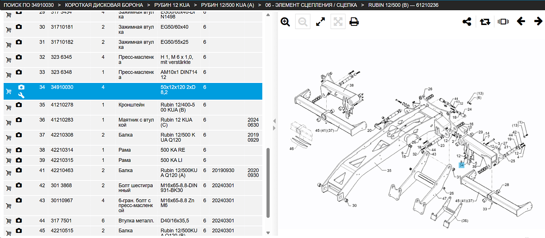Screen dimensions: 545x238
Task: Click callout 47 on the diagram
Action: (x=444, y=198)
